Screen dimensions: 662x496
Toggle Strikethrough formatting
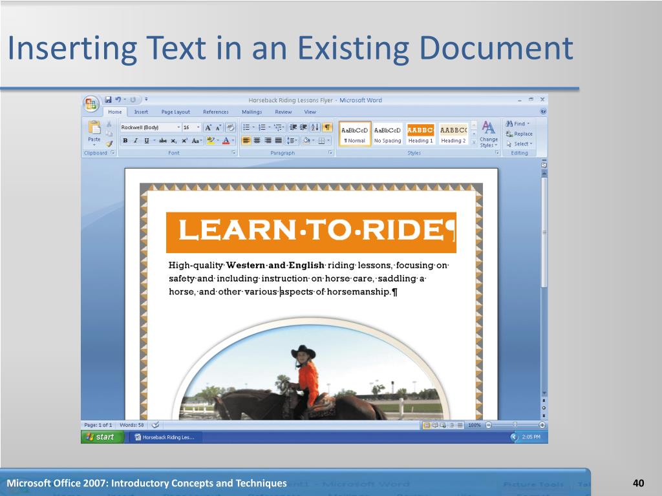pyautogui.click(x=162, y=141)
